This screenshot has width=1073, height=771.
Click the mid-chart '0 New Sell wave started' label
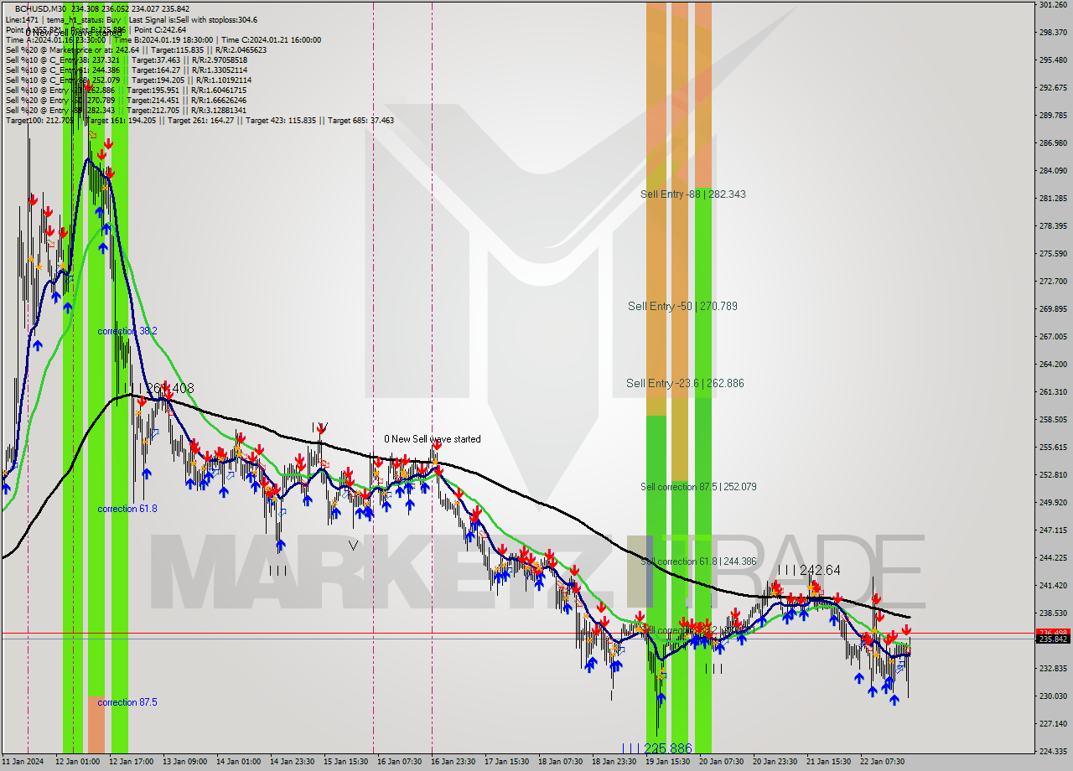[433, 439]
